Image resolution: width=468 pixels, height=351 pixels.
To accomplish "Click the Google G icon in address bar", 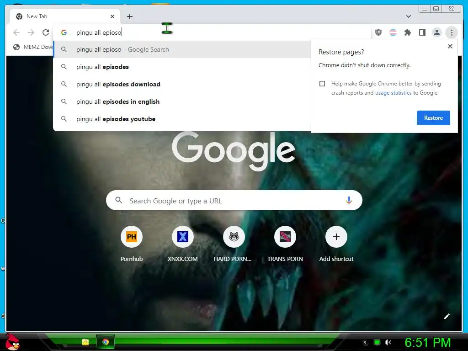I will pyautogui.click(x=64, y=32).
